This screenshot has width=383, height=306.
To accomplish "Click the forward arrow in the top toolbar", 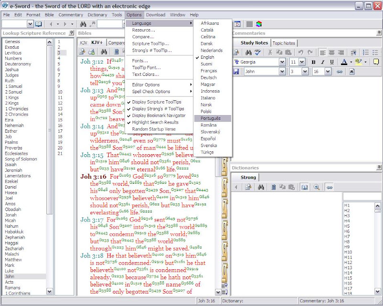I will (65, 24).
